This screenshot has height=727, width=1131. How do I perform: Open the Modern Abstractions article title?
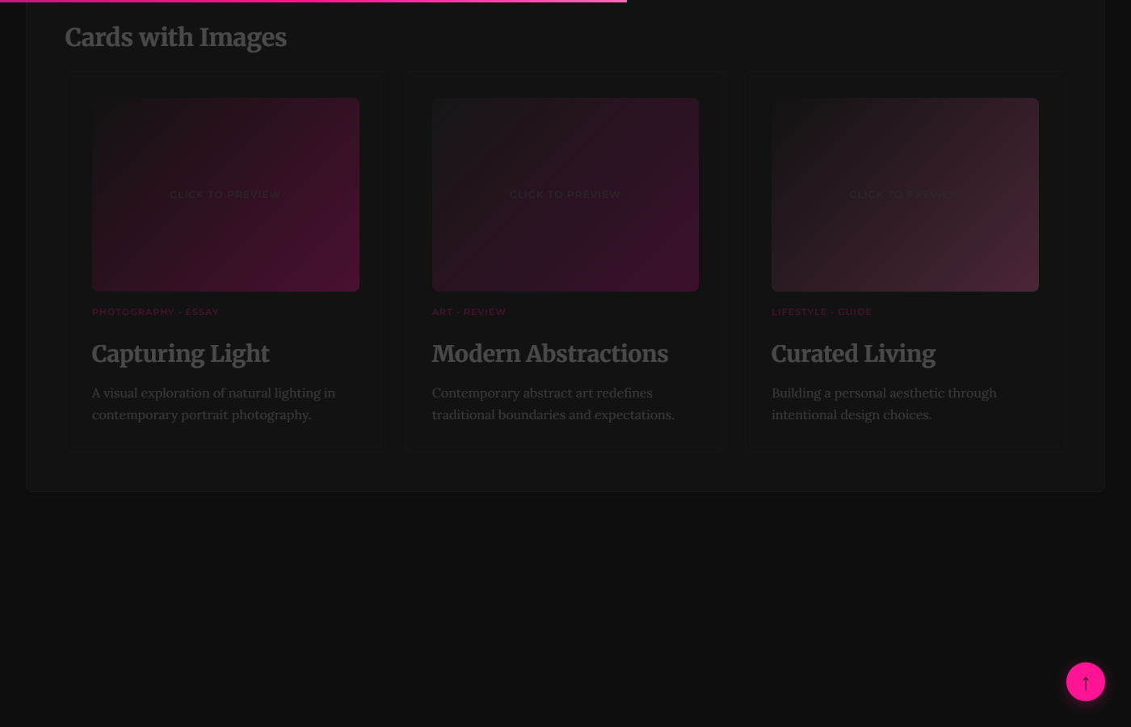click(x=549, y=354)
